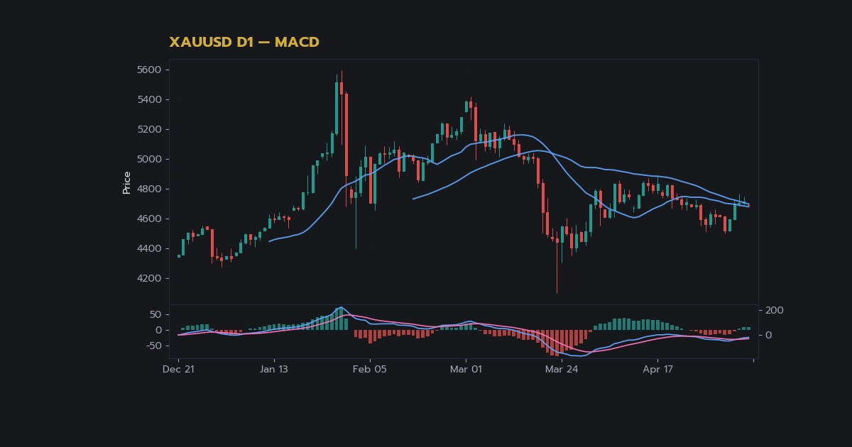
Task: Select the 4800 price axis label
Action: [148, 189]
